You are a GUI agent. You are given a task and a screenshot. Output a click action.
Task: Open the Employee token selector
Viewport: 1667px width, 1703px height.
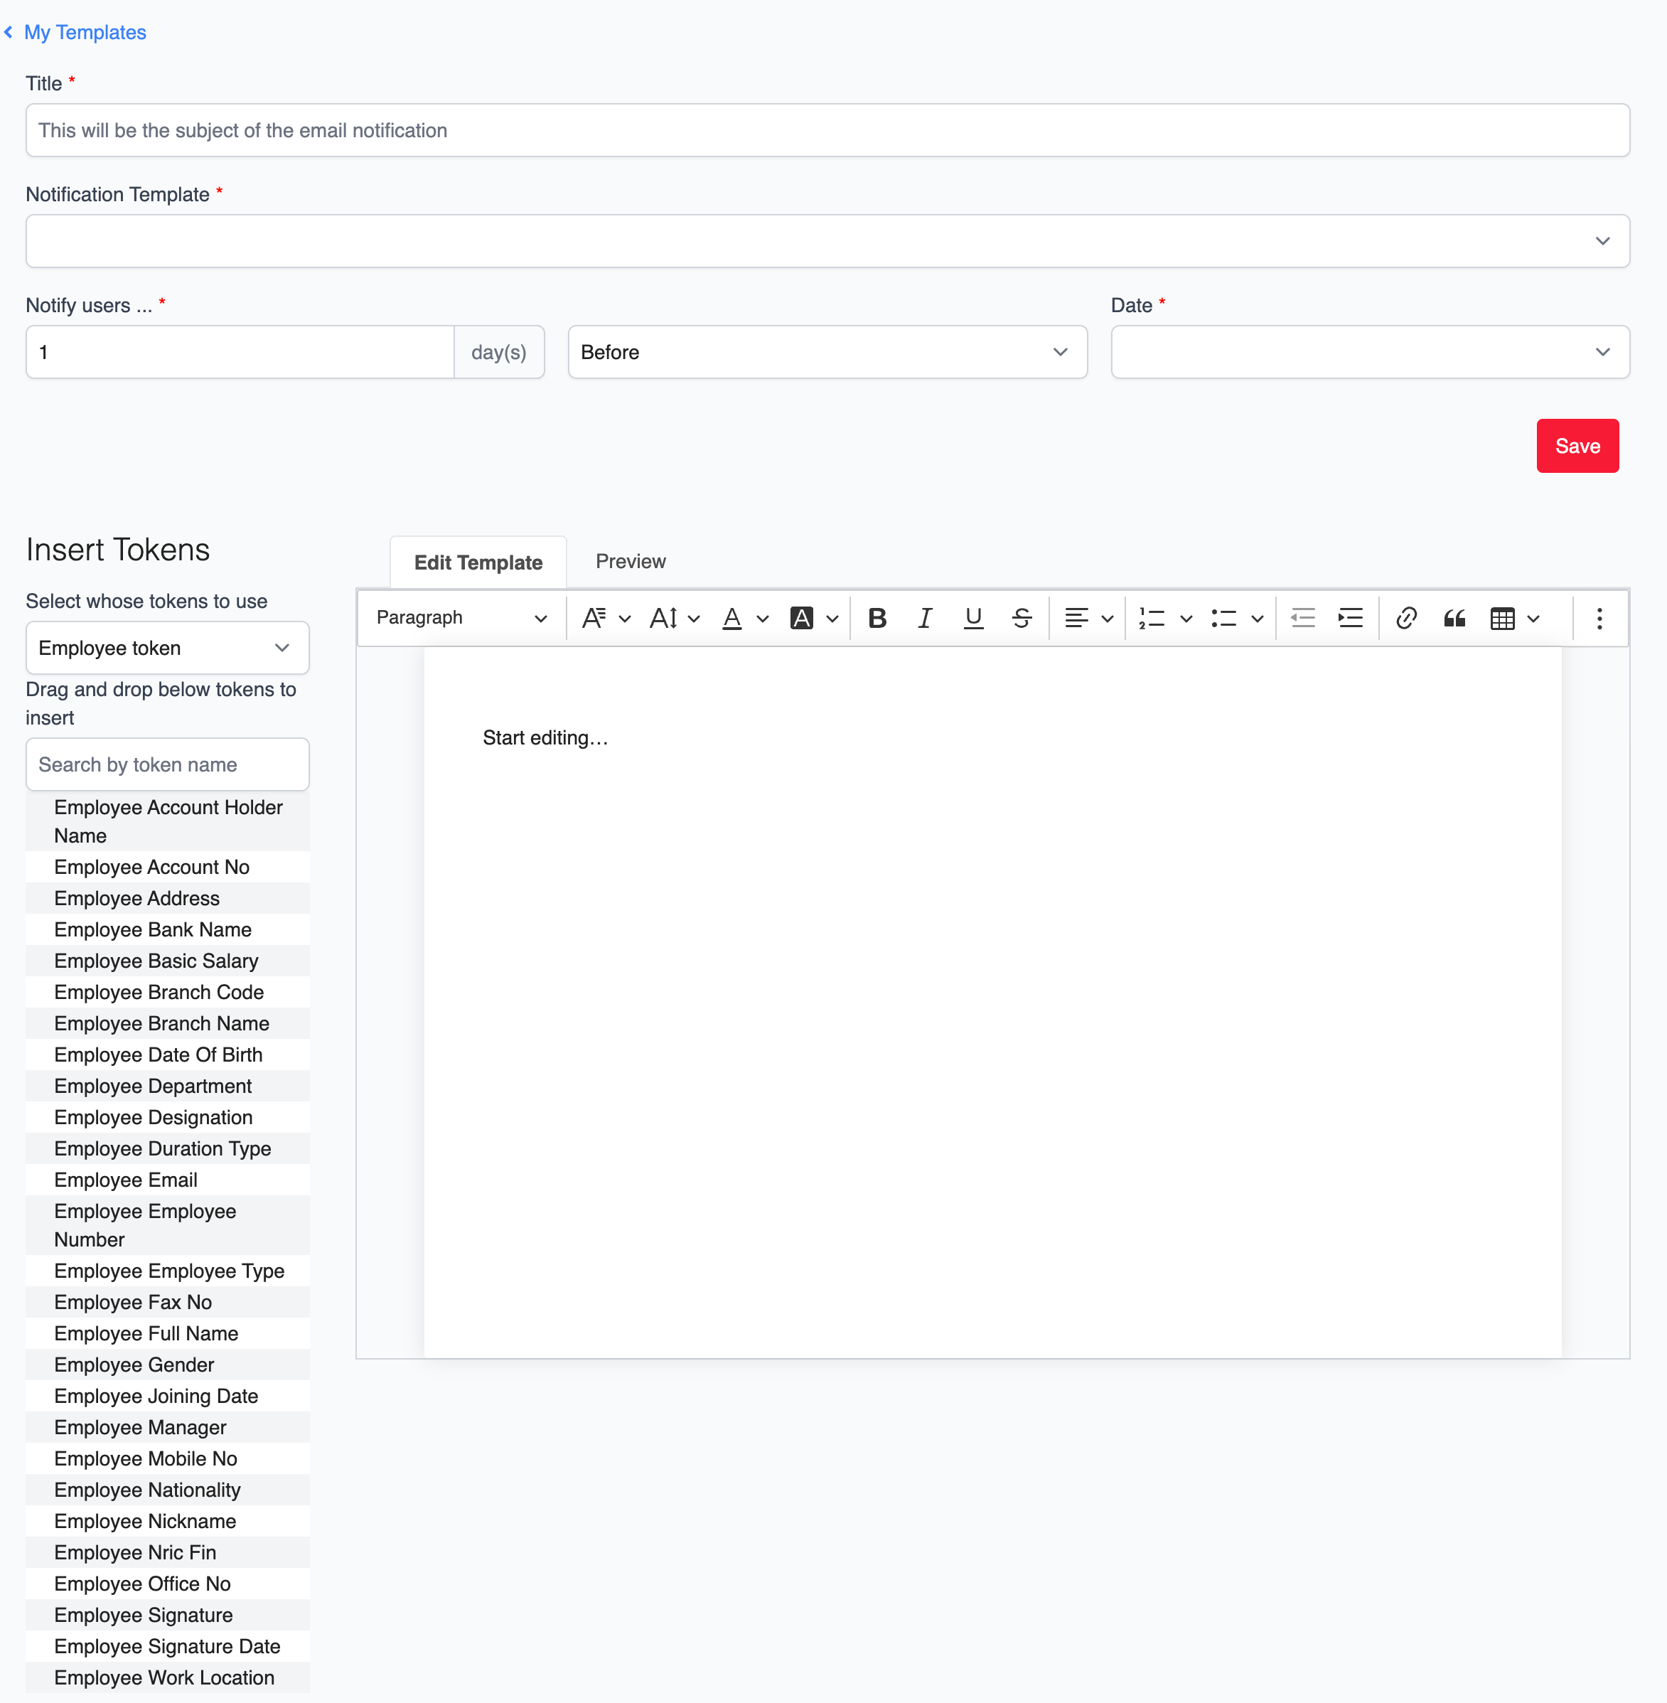(x=166, y=648)
